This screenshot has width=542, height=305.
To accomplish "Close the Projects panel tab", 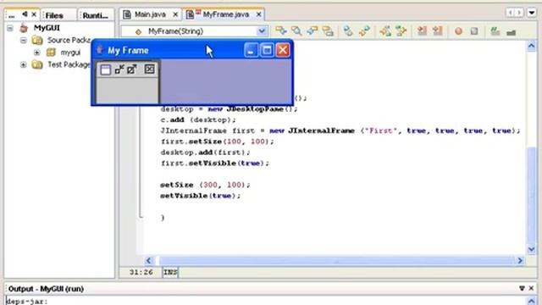I will tap(34, 14).
